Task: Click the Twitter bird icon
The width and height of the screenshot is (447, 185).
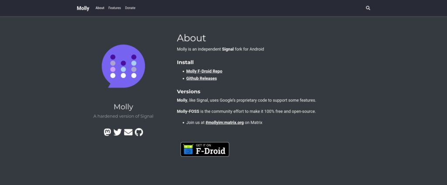Action: pyautogui.click(x=117, y=132)
